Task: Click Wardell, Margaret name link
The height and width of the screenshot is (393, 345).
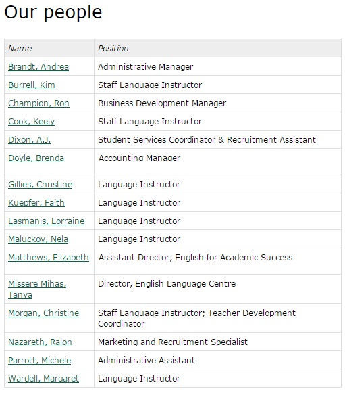Action: point(43,379)
